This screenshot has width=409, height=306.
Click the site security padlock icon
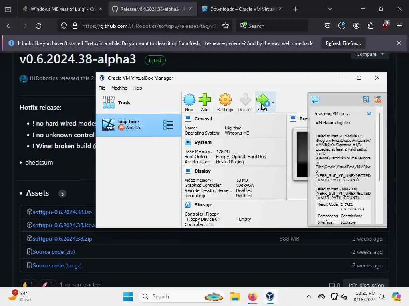click(75, 26)
